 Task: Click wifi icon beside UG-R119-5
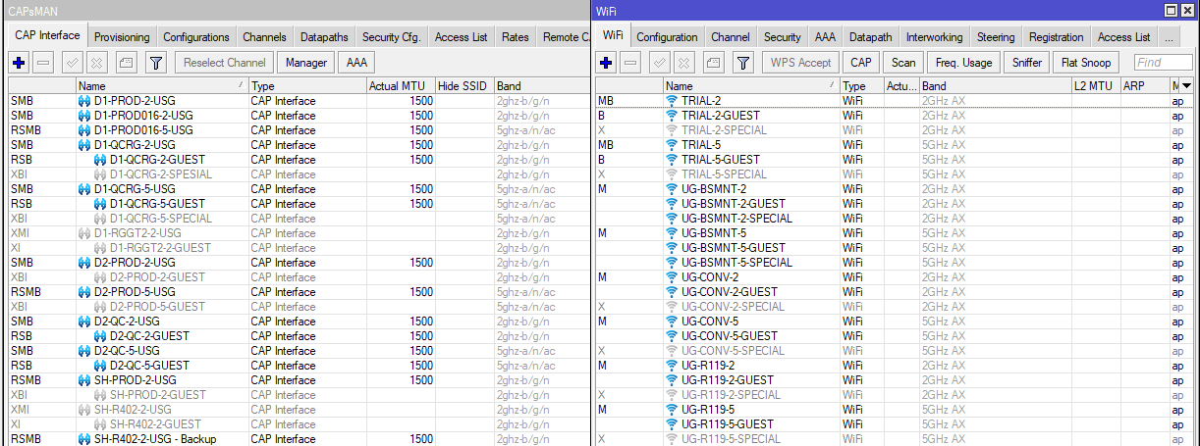coord(672,410)
